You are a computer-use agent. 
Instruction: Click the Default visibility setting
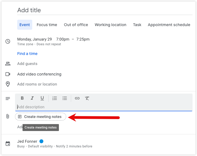pos(40,146)
